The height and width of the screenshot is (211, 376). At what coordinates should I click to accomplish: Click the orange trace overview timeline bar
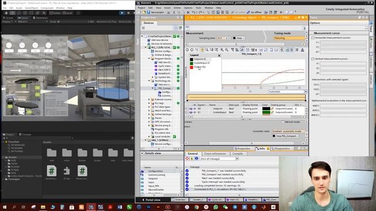(x=246, y=97)
